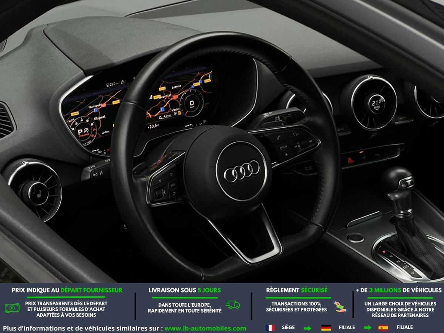Click the hand-with-cash secure payment icon
This screenshot has height=333, width=444.
click(x=339, y=307)
